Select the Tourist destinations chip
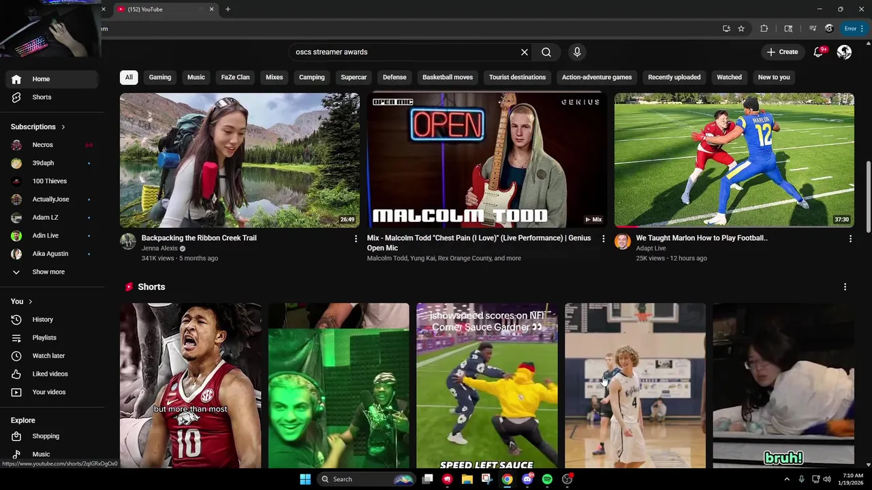This screenshot has height=490, width=872. 517,77
